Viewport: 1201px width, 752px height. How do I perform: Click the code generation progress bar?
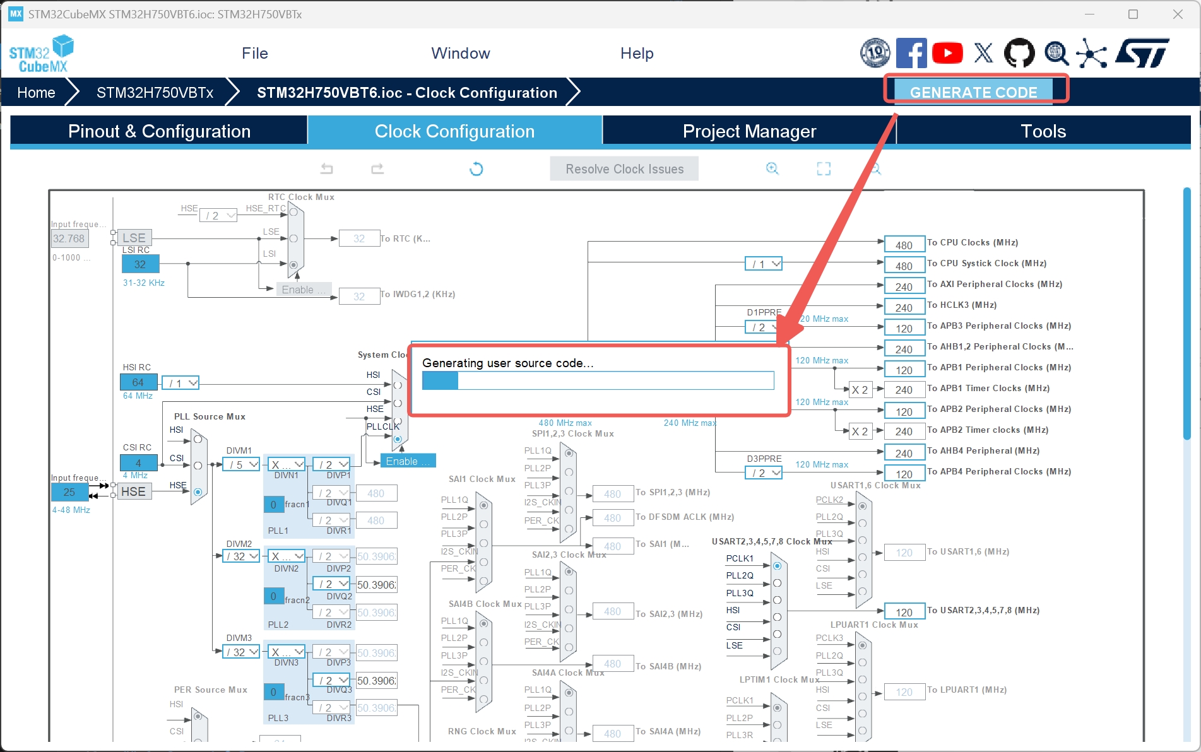(x=598, y=380)
